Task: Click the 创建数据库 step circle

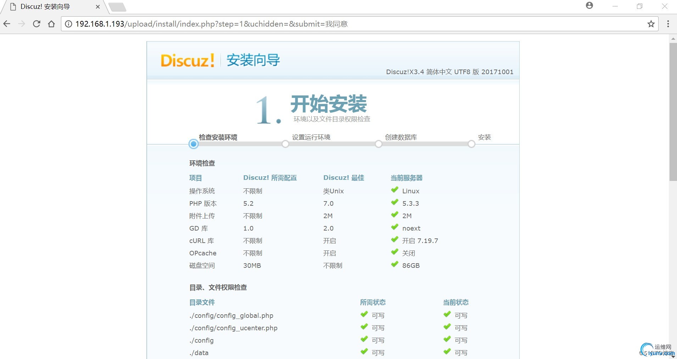Action: 379,144
